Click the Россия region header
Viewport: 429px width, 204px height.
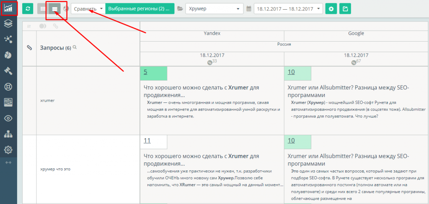tap(284, 44)
